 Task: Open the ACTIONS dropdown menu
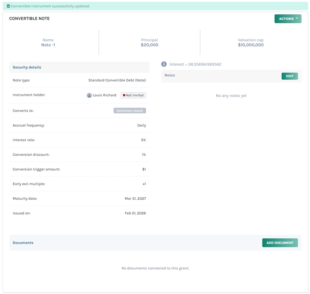click(286, 19)
